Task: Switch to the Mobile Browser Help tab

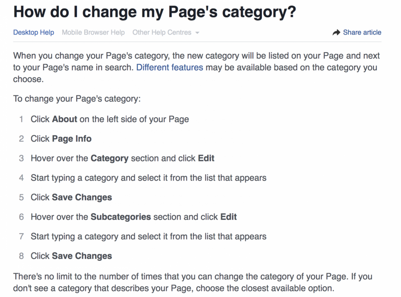Action: pyautogui.click(x=93, y=33)
